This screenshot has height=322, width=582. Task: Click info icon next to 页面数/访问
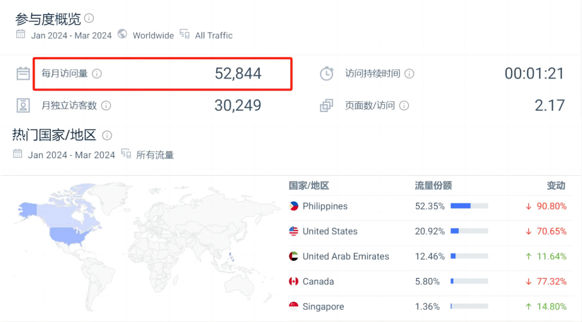coord(404,105)
